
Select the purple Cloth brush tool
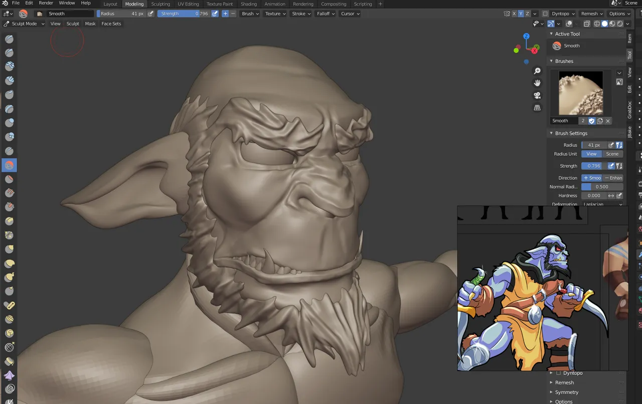(9, 375)
